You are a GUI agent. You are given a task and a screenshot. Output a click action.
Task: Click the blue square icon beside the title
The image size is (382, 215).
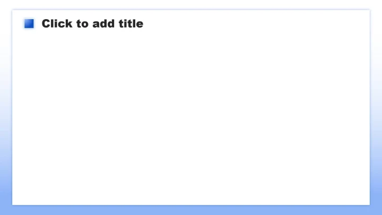click(x=29, y=23)
